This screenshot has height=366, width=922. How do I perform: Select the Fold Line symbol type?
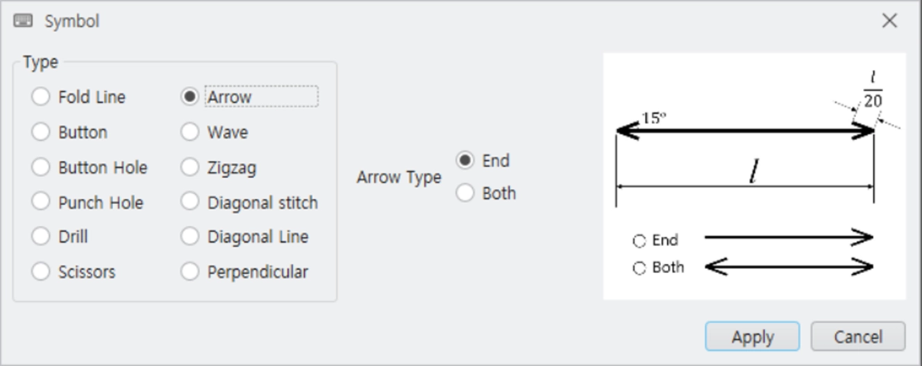click(78, 97)
